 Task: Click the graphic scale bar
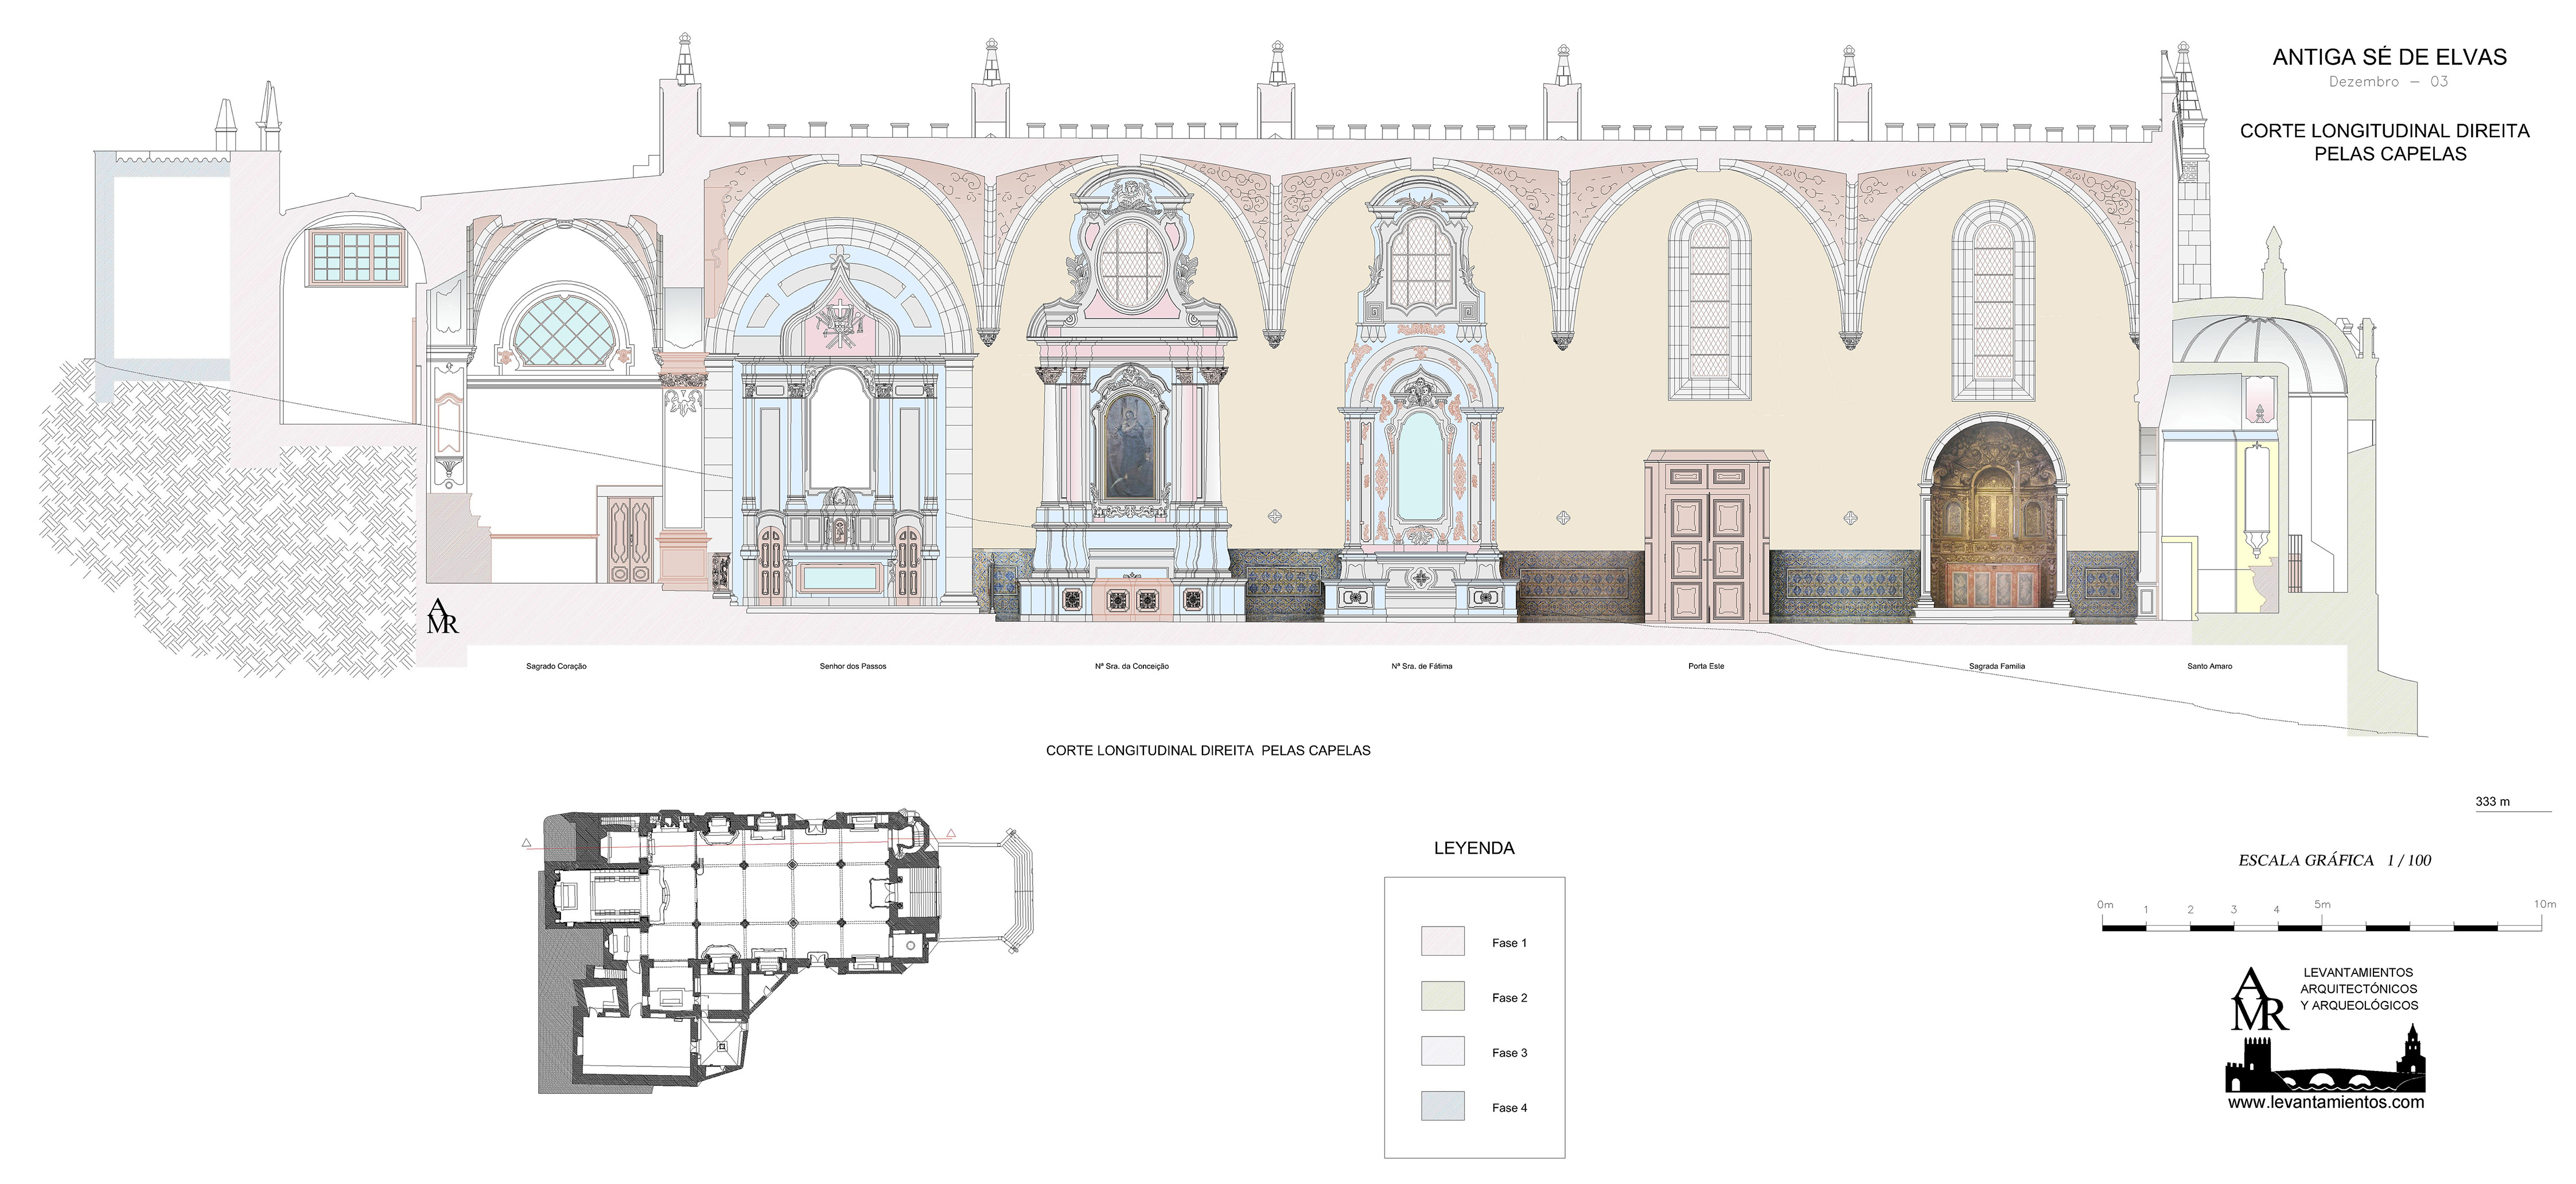pos(2323,928)
